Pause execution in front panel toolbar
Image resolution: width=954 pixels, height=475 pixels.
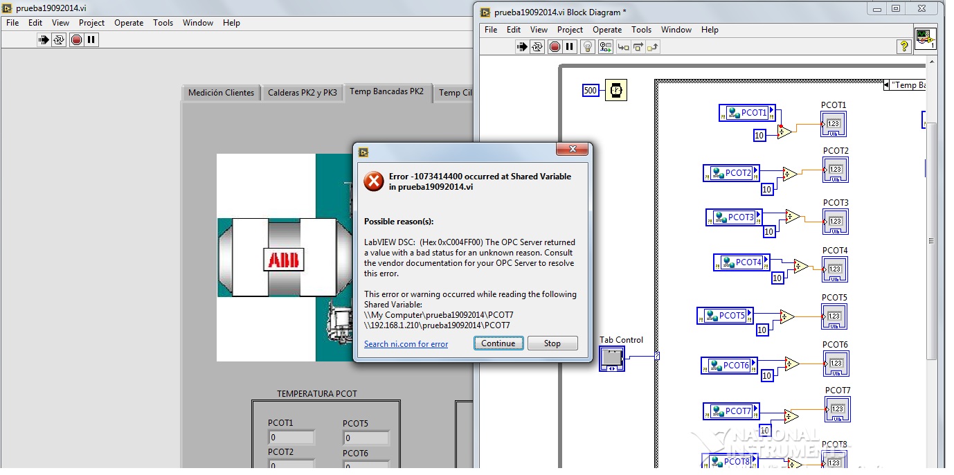click(x=91, y=39)
